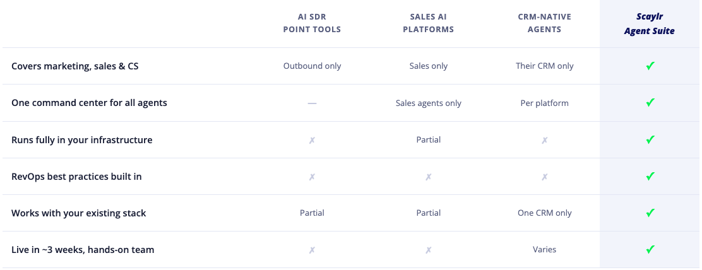Click the green checkmark for Works with existing stack
The image size is (702, 270).
650,213
